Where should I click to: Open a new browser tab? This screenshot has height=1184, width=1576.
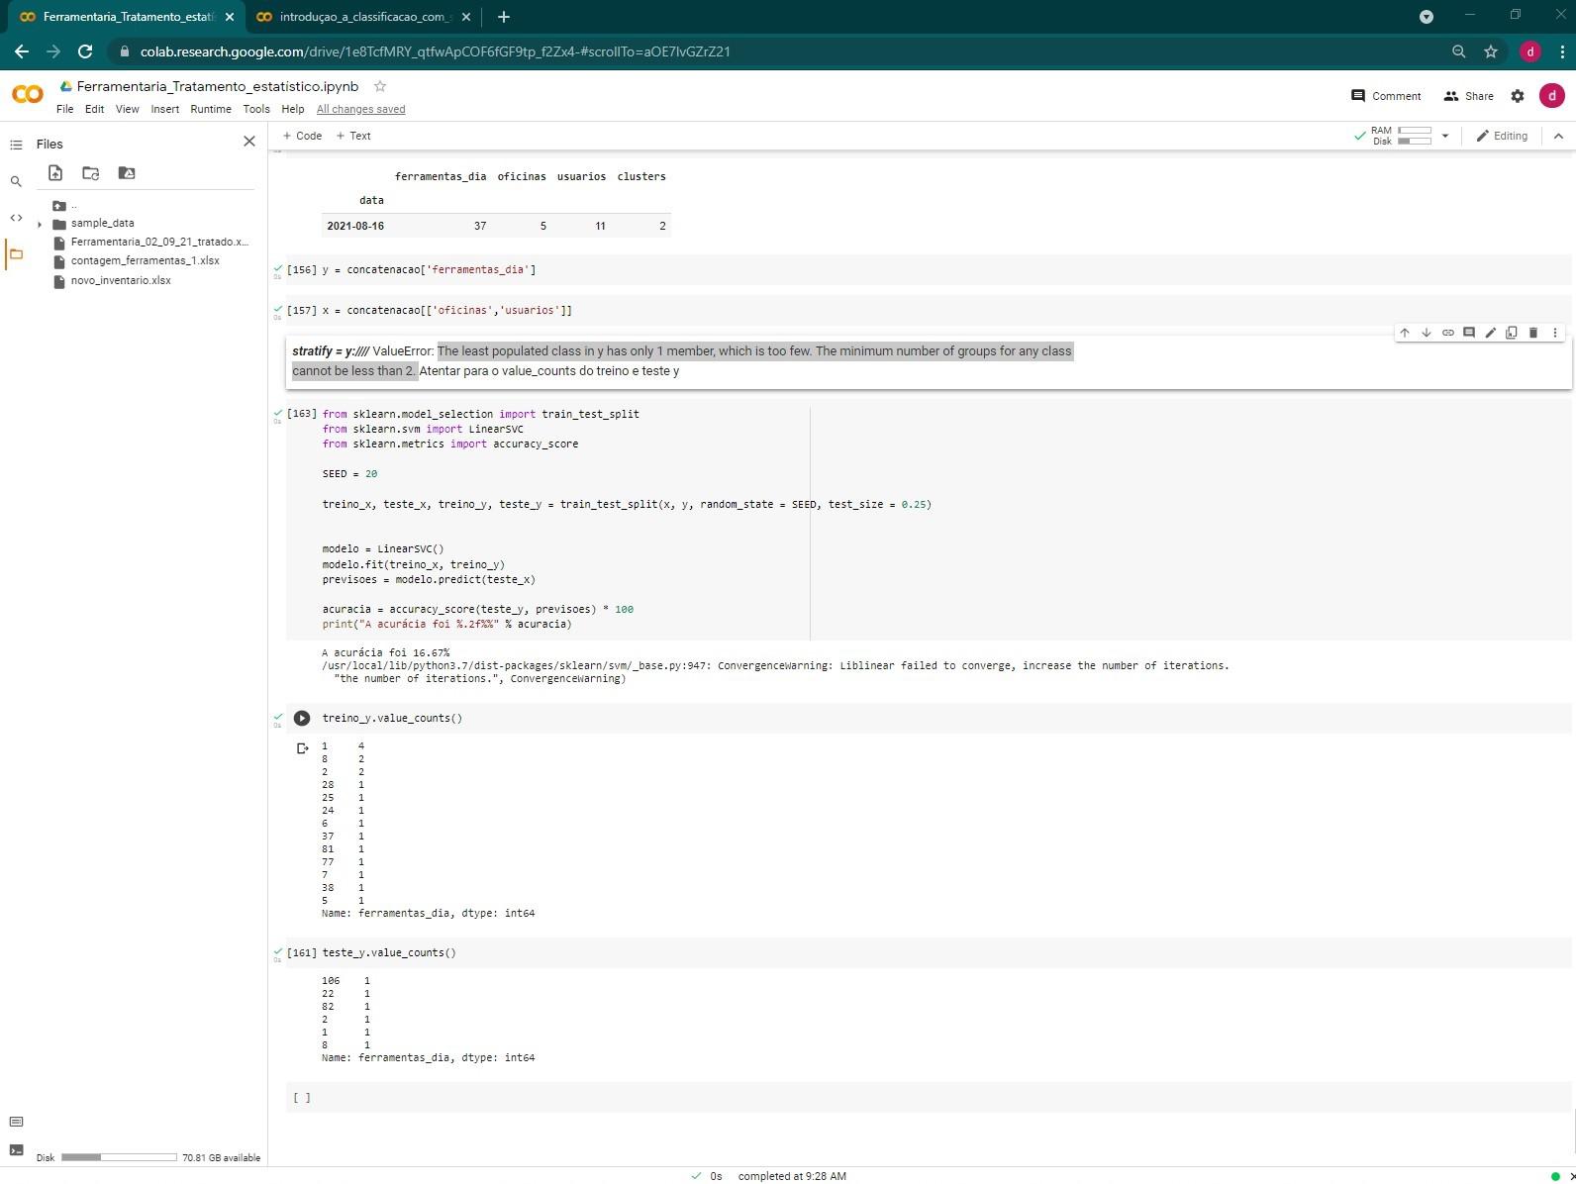pyautogui.click(x=504, y=17)
